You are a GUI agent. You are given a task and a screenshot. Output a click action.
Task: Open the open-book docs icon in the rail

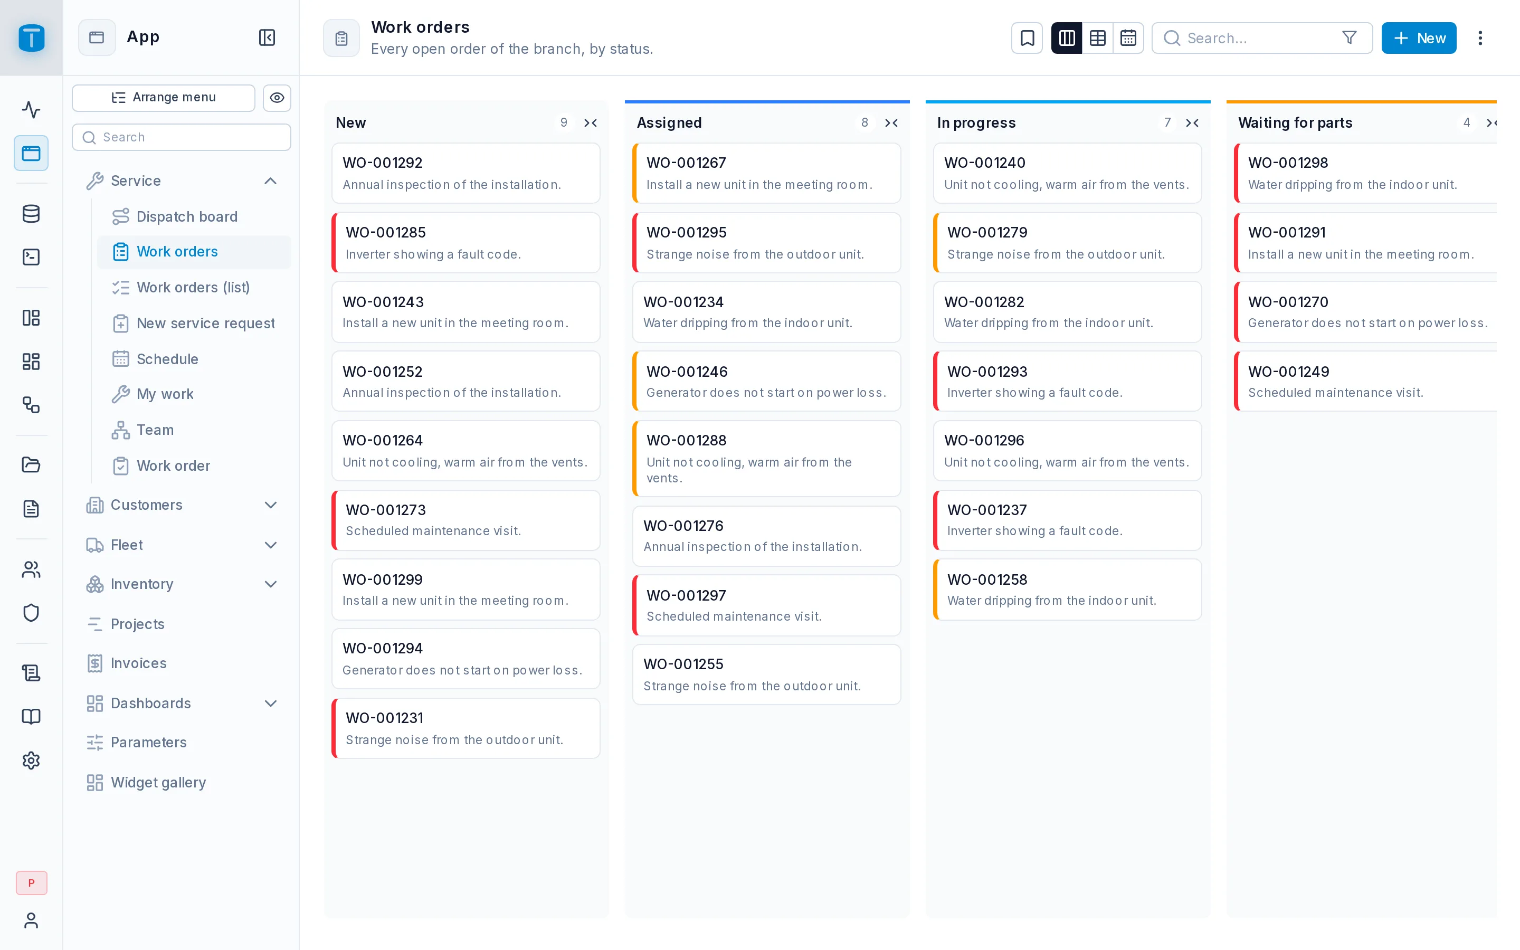[31, 716]
